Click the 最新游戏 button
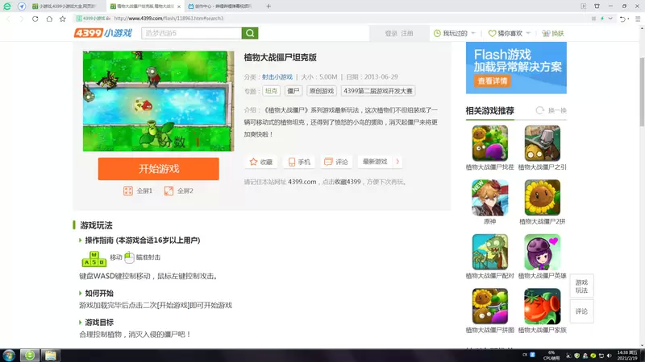Image resolution: width=645 pixels, height=362 pixels. coord(375,162)
